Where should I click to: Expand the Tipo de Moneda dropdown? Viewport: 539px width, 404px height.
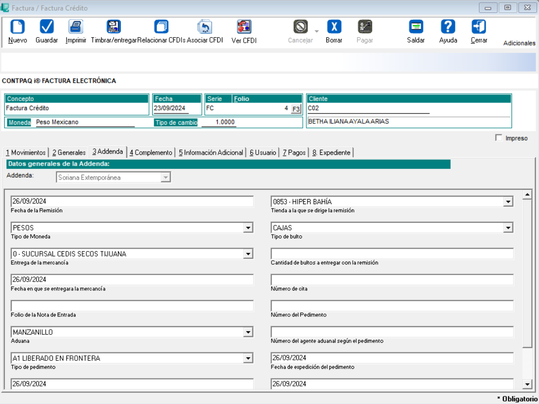(x=248, y=228)
